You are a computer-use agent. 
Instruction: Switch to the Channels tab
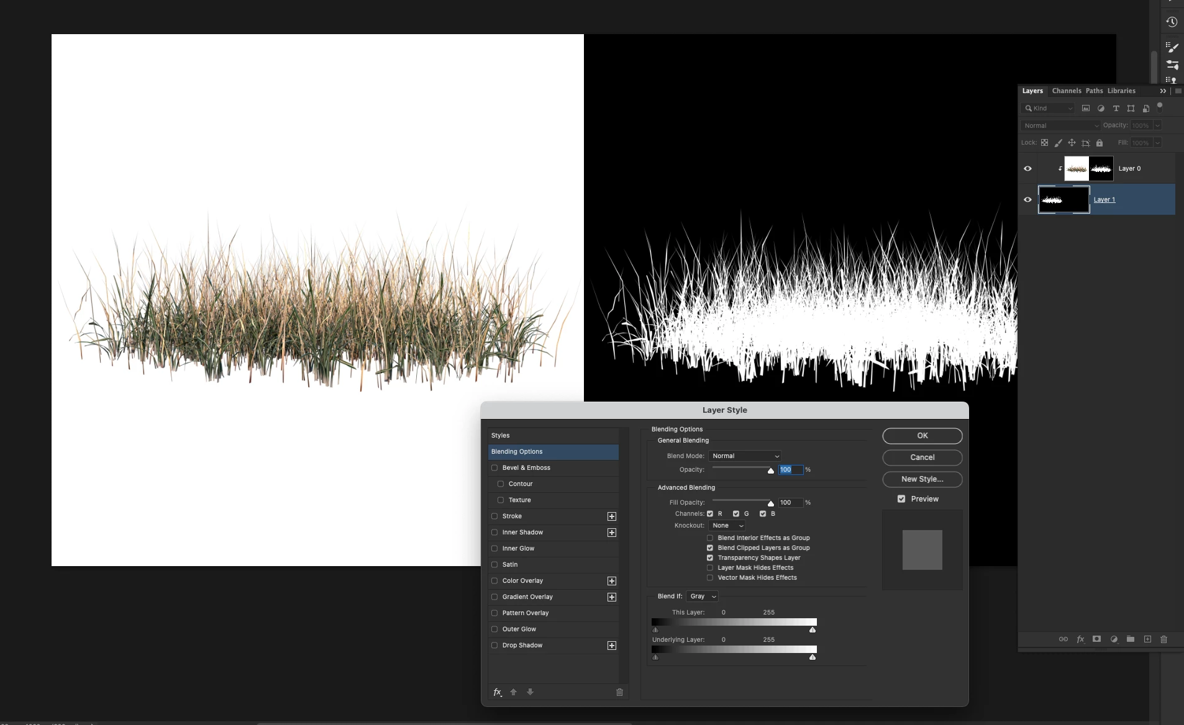[1067, 91]
